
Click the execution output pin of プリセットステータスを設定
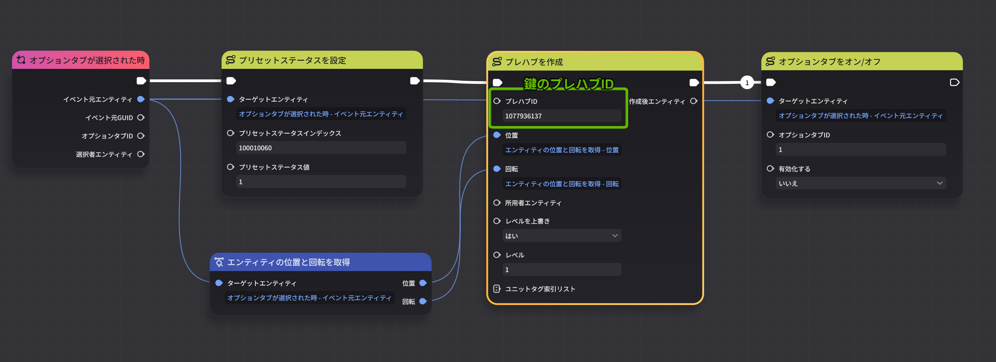pos(415,80)
